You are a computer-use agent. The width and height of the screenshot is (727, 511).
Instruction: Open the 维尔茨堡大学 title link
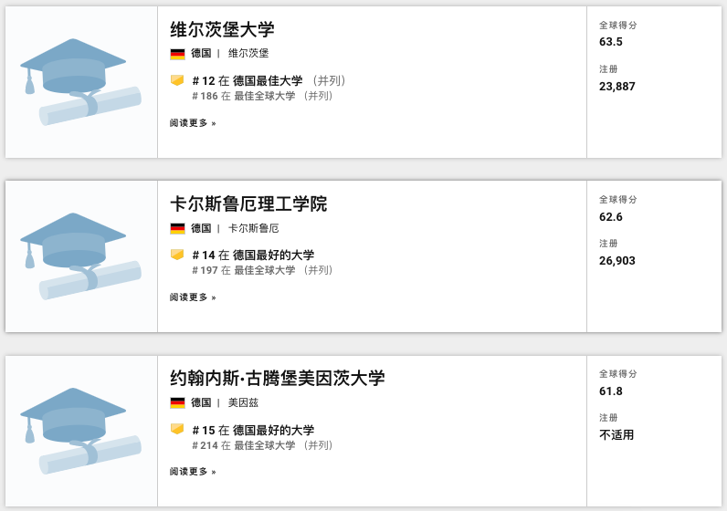point(222,29)
